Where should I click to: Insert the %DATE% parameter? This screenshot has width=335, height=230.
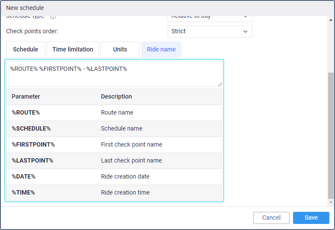(x=23, y=177)
